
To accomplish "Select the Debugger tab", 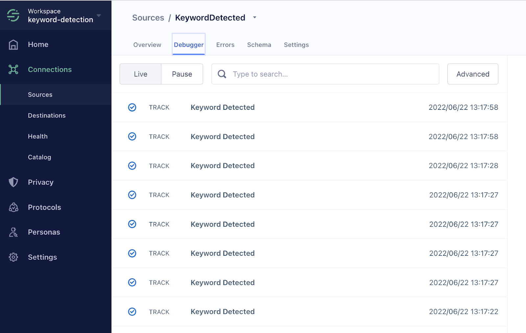I will [189, 45].
